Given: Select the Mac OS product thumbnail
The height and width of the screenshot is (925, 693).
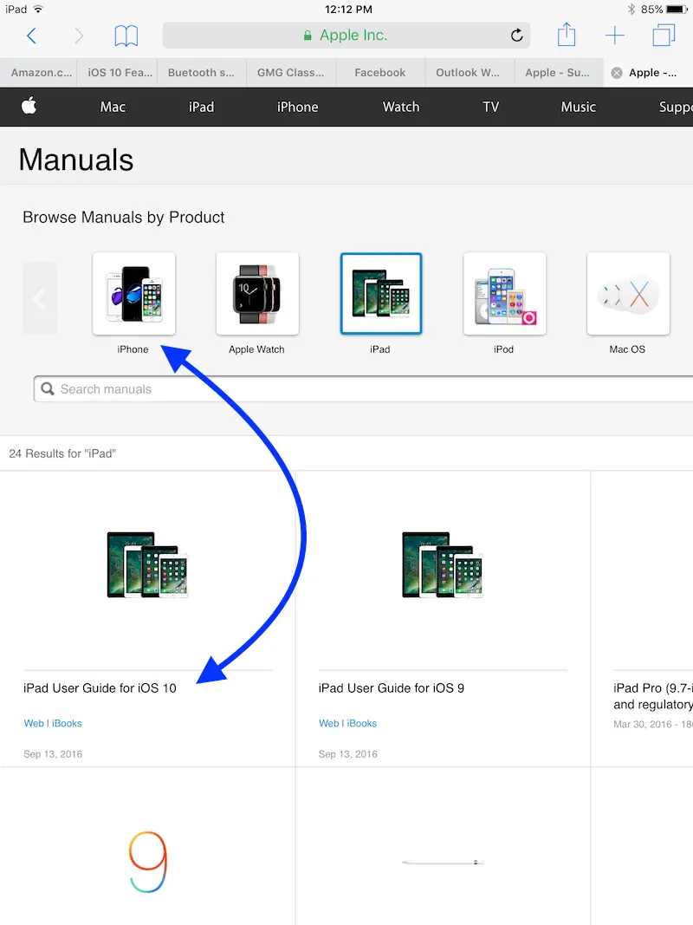Looking at the screenshot, I should pyautogui.click(x=627, y=294).
